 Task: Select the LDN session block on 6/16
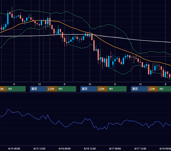tap(103, 89)
